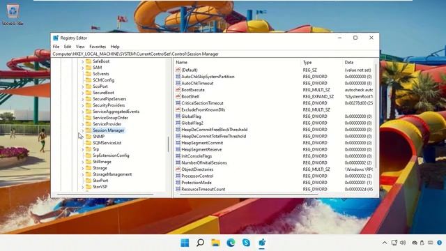Select the SCMConfig folder icon

89,80
